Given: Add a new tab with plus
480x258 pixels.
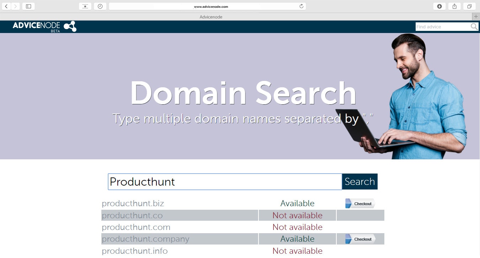Looking at the screenshot, I should click(476, 17).
